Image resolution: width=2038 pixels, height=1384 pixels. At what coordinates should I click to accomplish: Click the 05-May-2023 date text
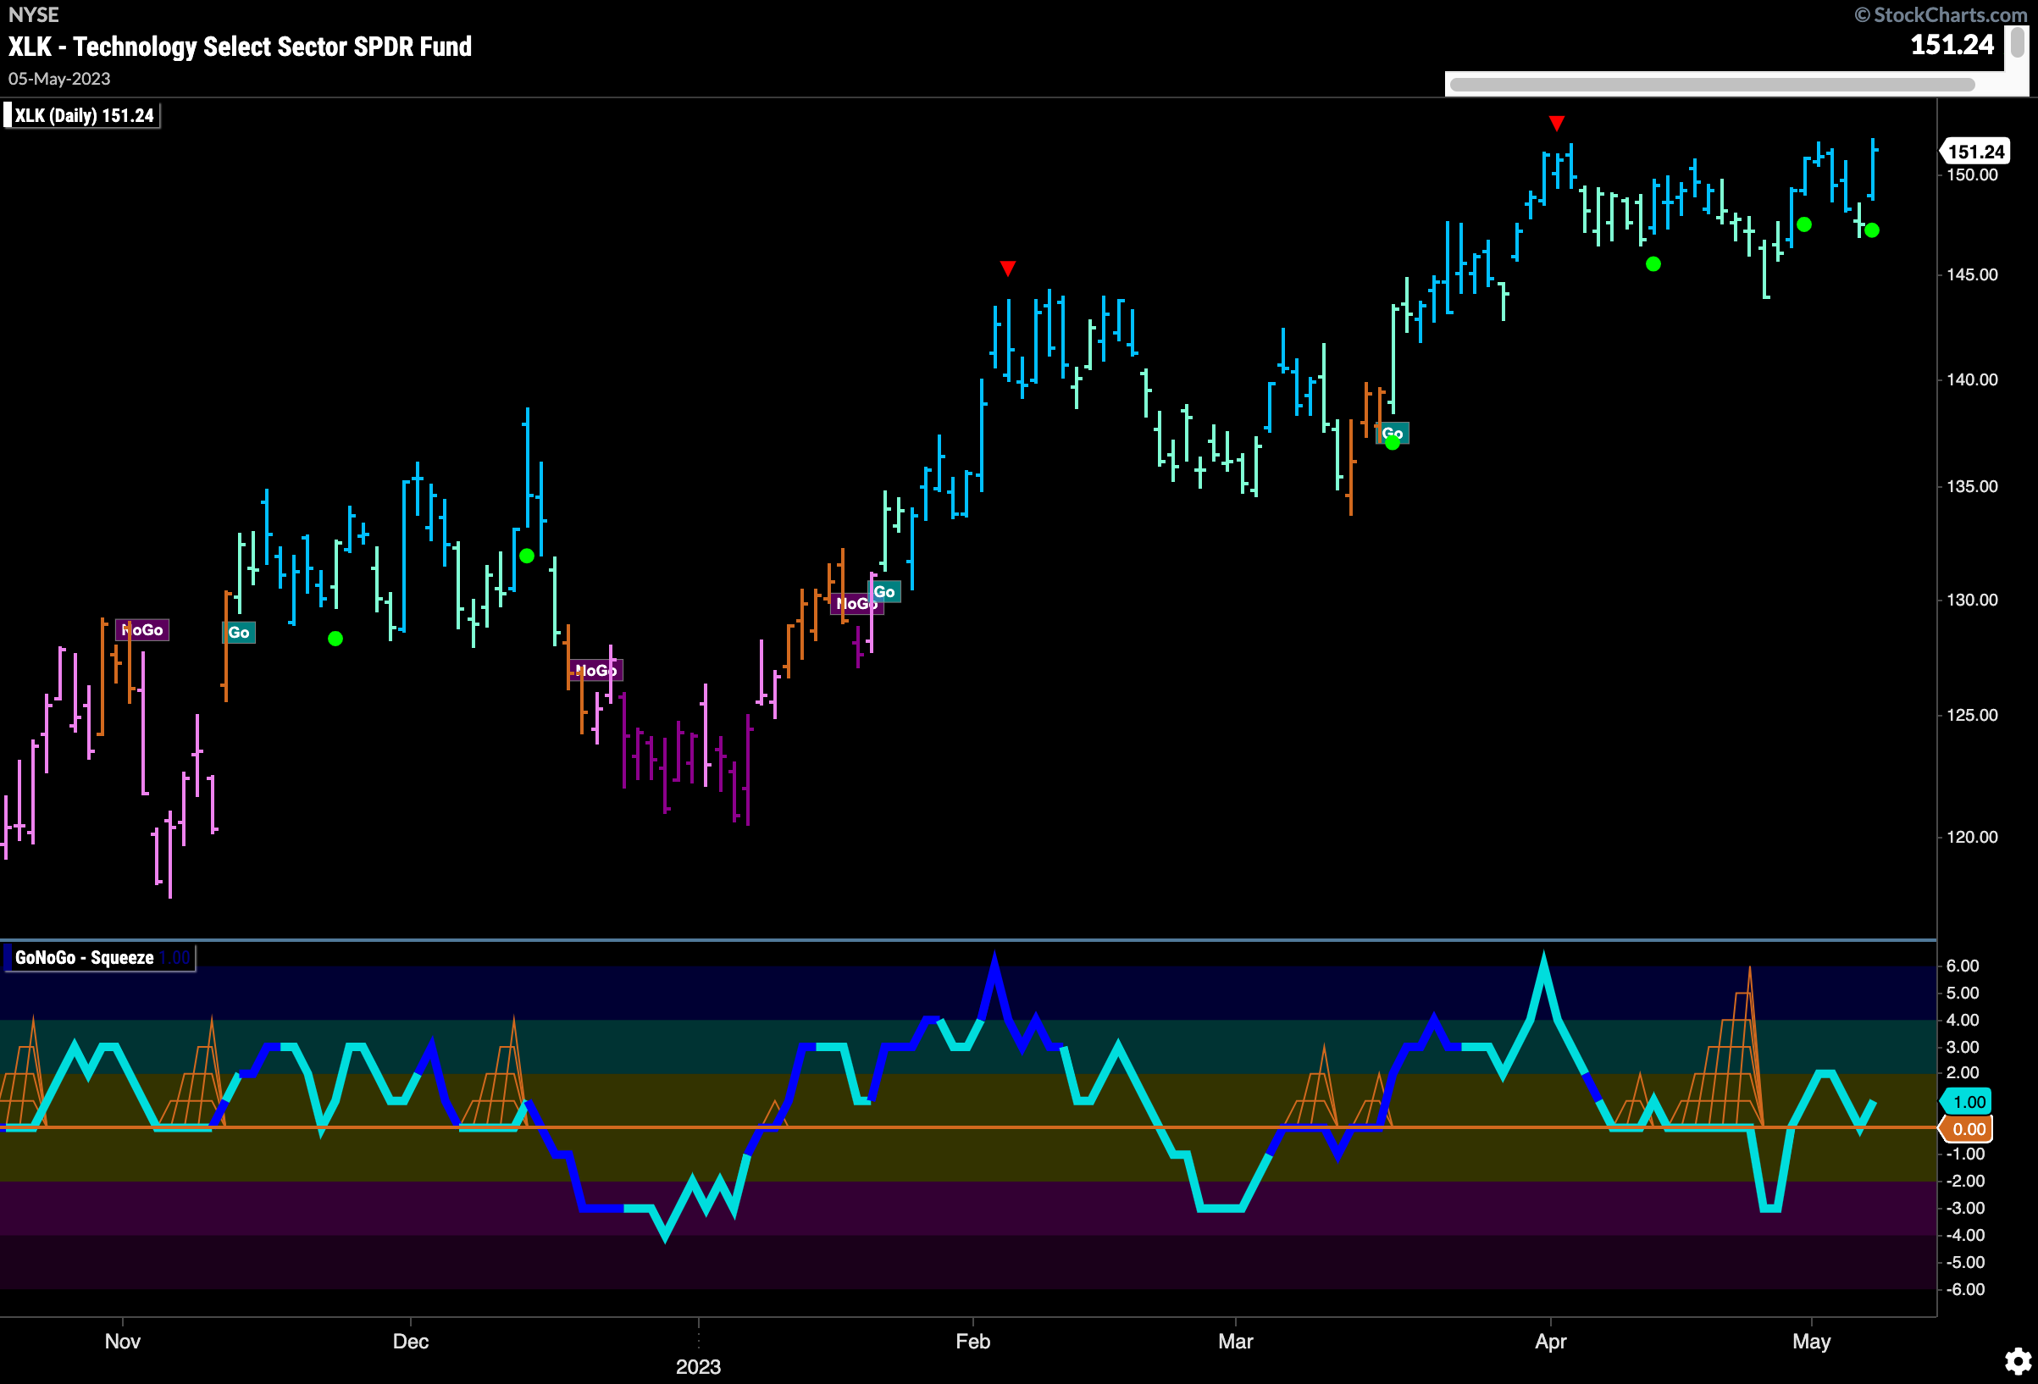(x=59, y=79)
